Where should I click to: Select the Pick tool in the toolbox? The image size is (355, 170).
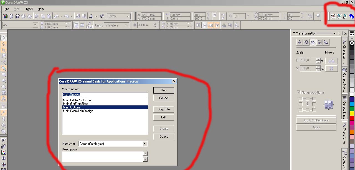(x=4, y=38)
